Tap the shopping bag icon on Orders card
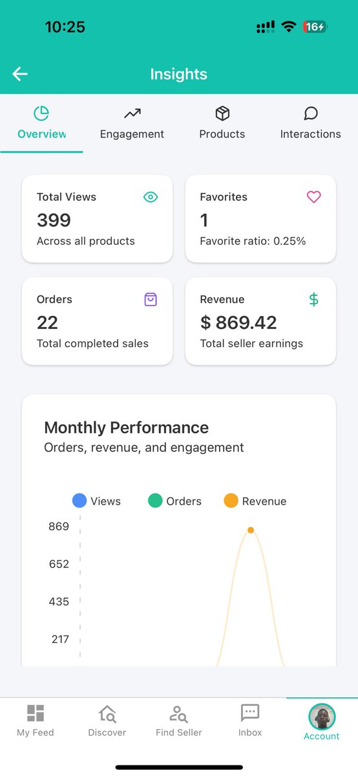 pyautogui.click(x=151, y=299)
